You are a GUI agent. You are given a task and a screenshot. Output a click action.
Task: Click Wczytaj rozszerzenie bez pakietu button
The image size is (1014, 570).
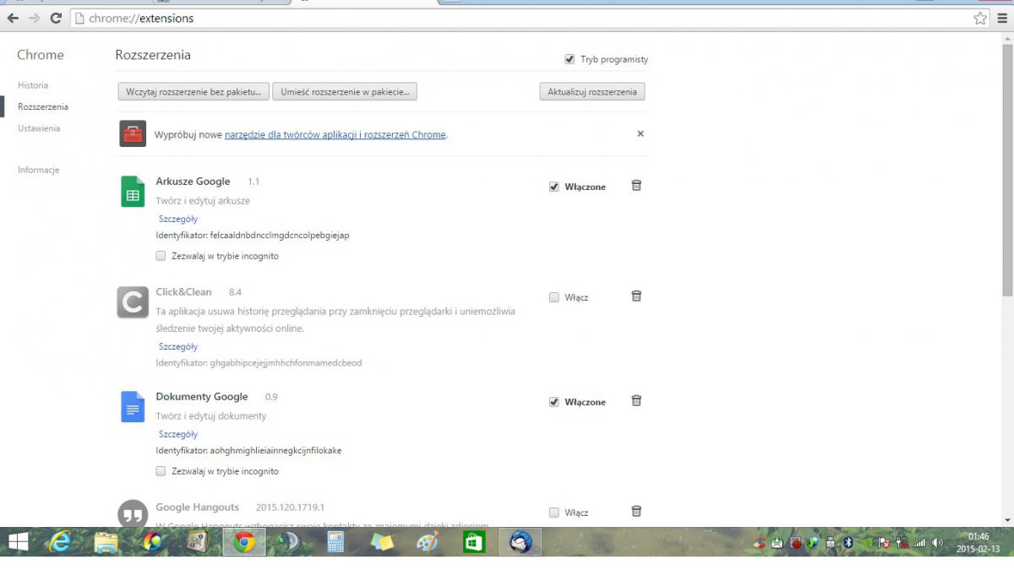[194, 91]
